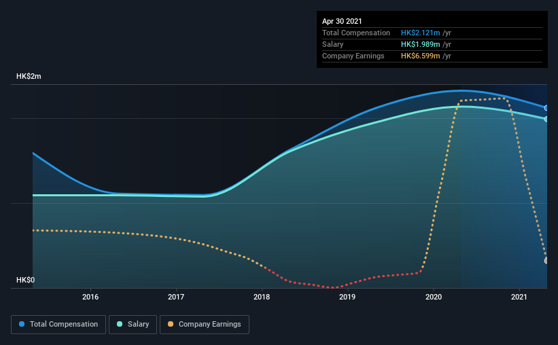Click the 2018 x-axis label
This screenshot has height=345, width=558.
click(x=262, y=297)
